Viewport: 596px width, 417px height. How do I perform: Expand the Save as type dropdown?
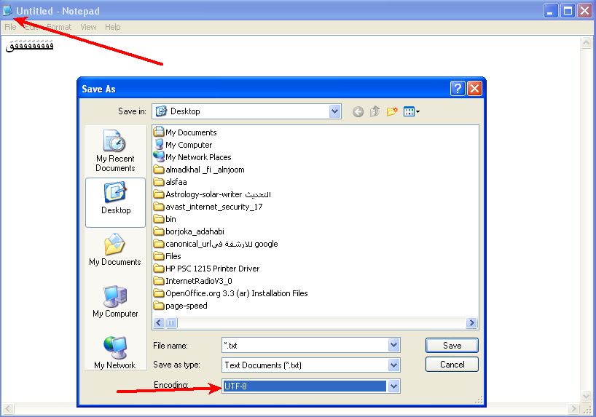click(393, 365)
